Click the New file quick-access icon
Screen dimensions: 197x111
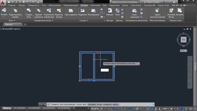[x=9, y=2]
